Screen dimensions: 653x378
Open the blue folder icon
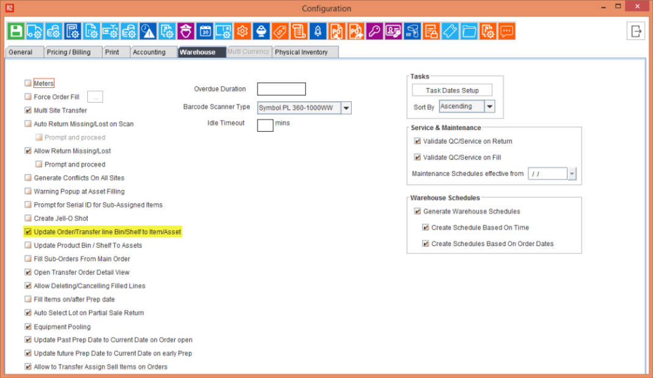click(469, 31)
